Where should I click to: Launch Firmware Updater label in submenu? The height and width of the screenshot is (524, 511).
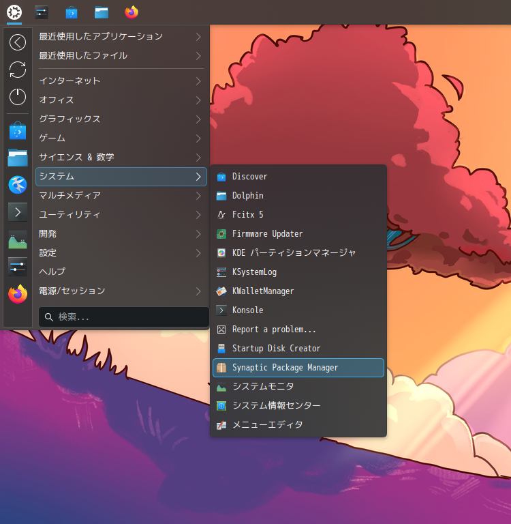(267, 233)
